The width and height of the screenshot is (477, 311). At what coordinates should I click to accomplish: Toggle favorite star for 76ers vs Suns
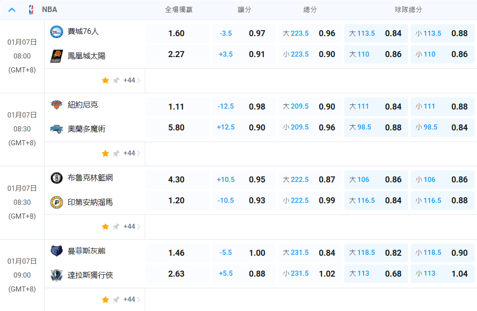pos(105,80)
